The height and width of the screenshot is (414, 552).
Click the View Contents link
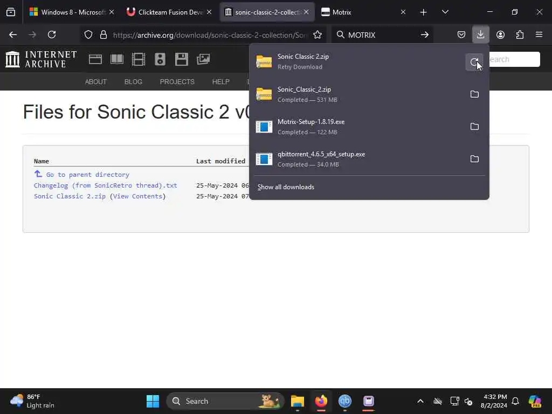tap(137, 196)
